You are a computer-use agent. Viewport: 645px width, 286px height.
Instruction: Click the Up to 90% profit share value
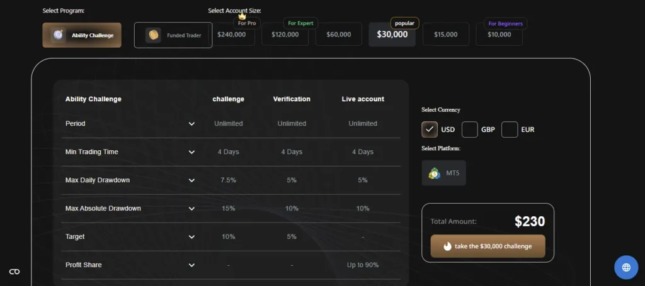[x=363, y=265]
